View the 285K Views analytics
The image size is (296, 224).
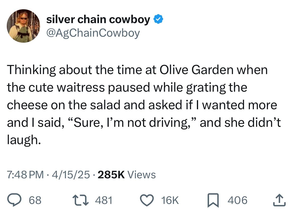coord(127,175)
